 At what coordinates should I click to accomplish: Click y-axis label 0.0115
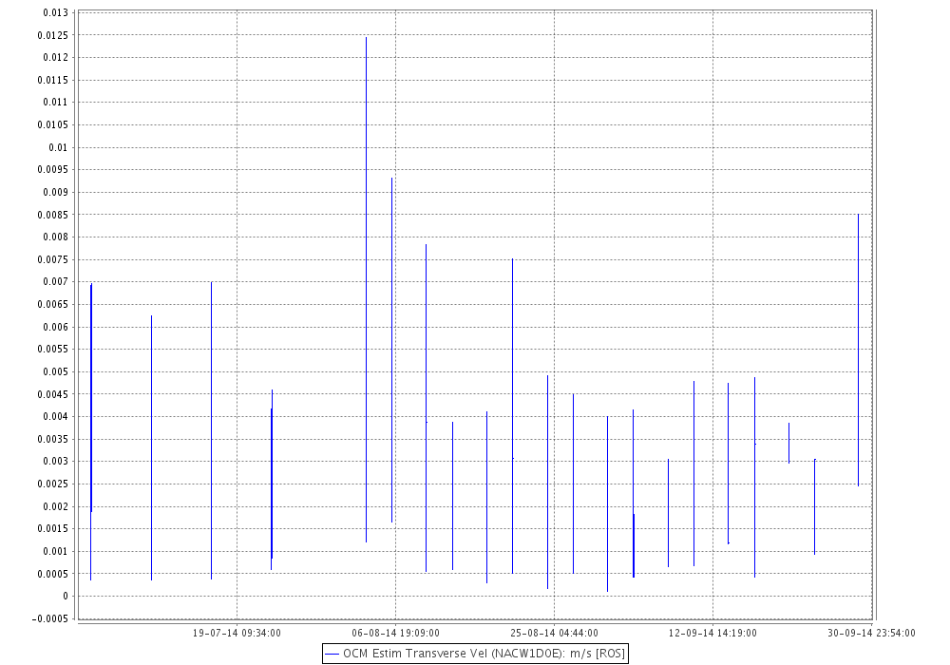(52, 80)
